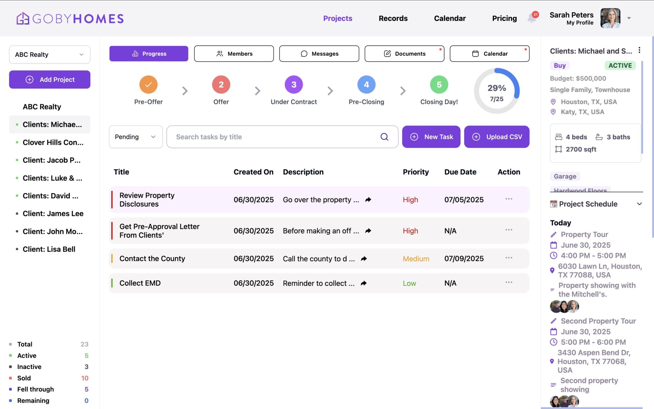654x409 pixels.
Task: Click the Add Project button
Action: 49,79
